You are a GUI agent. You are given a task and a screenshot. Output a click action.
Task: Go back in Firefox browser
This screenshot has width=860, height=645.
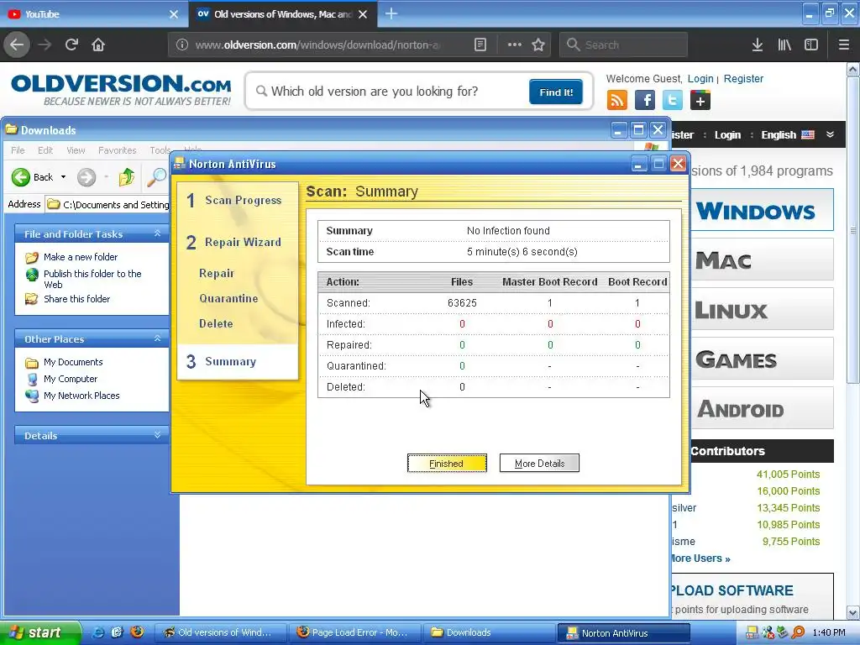pyautogui.click(x=17, y=45)
